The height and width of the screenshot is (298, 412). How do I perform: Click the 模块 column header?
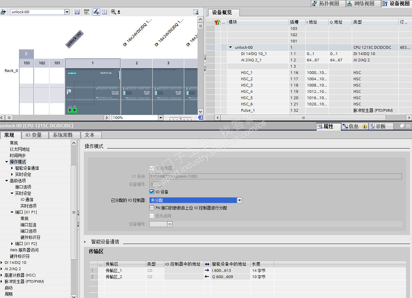[x=258, y=22]
